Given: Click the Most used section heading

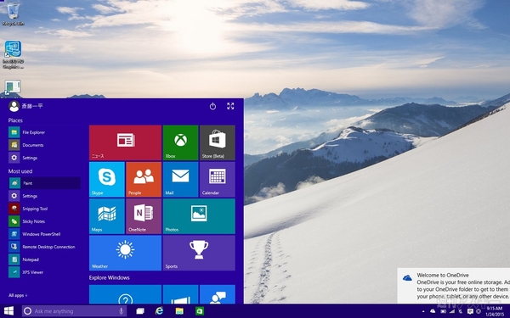Looking at the screenshot, I should coord(20,171).
